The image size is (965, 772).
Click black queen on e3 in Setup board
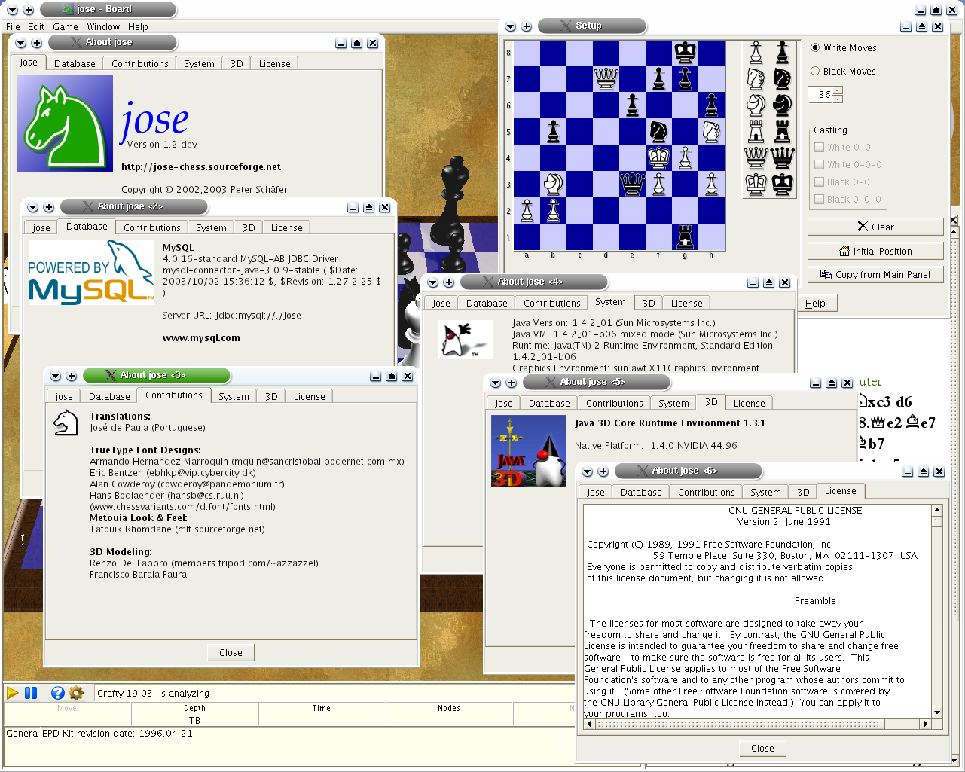[633, 184]
